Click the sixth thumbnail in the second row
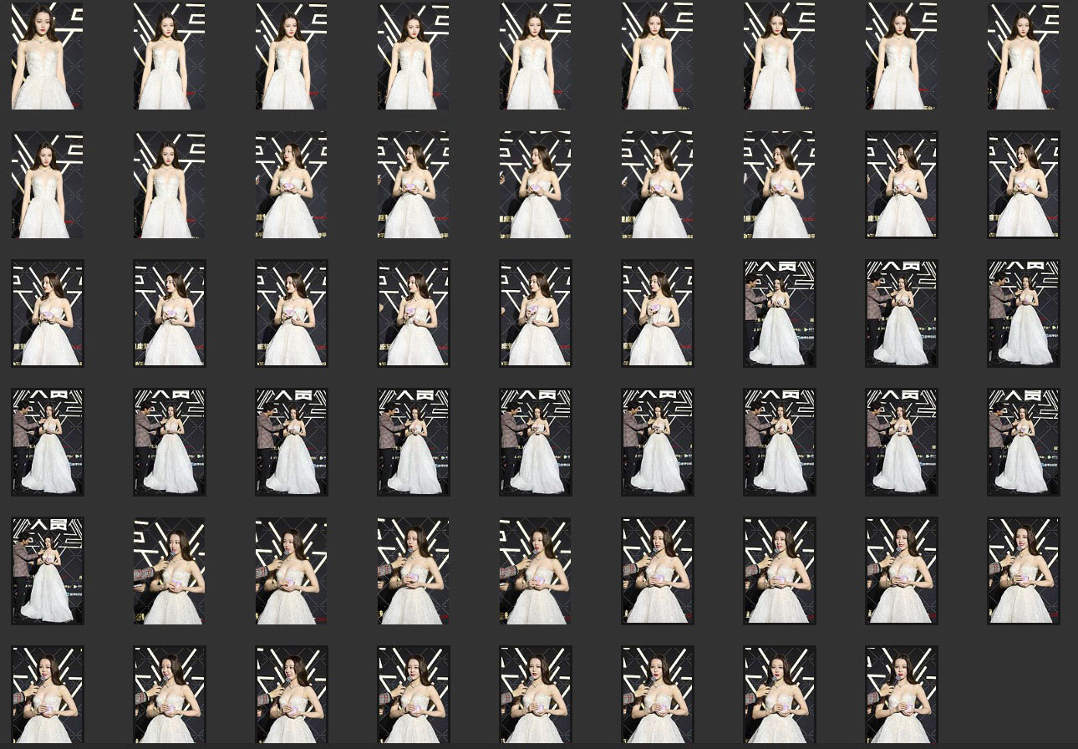 657,185
